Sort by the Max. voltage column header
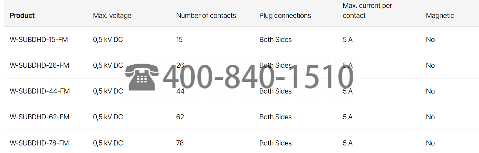 [x=112, y=15]
